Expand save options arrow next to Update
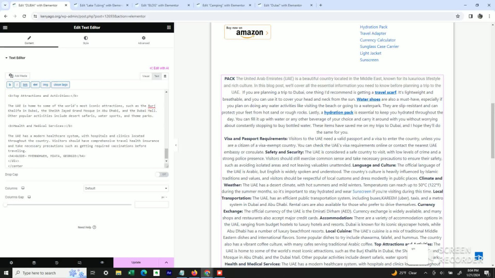This screenshot has height=278, width=495. [166, 262]
